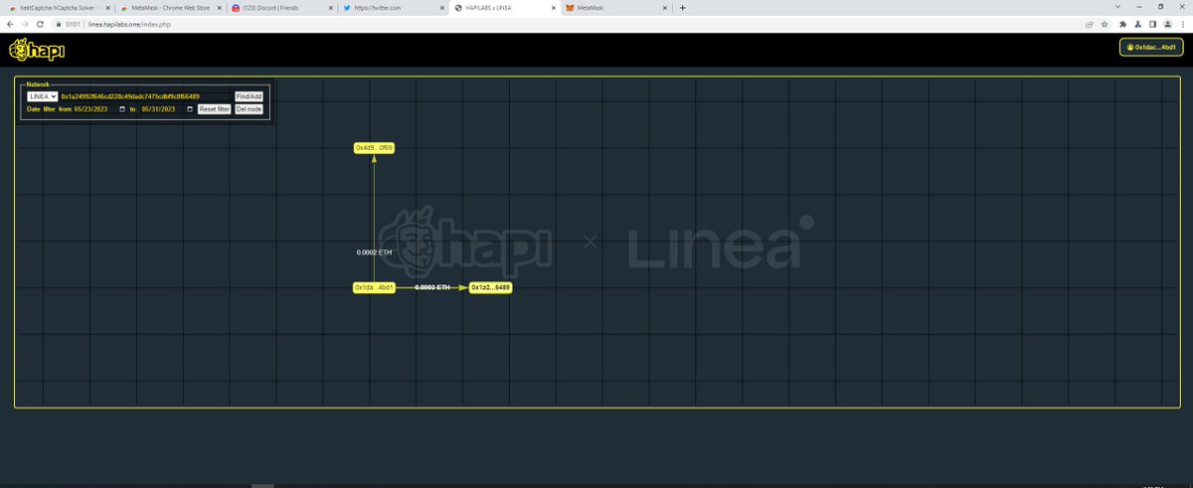Open the calendar picker for the to date
This screenshot has height=488, width=1193.
click(x=190, y=109)
